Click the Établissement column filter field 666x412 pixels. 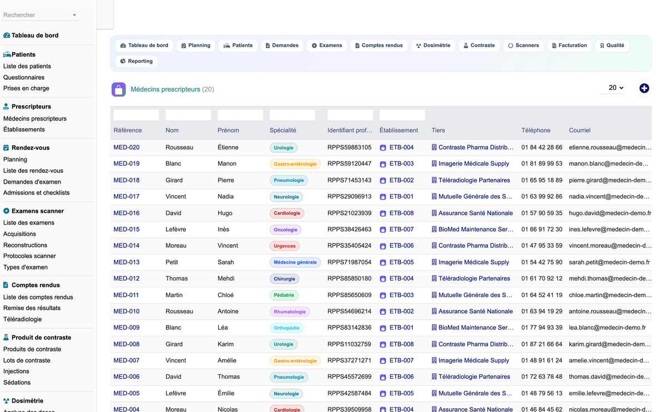tap(402, 115)
